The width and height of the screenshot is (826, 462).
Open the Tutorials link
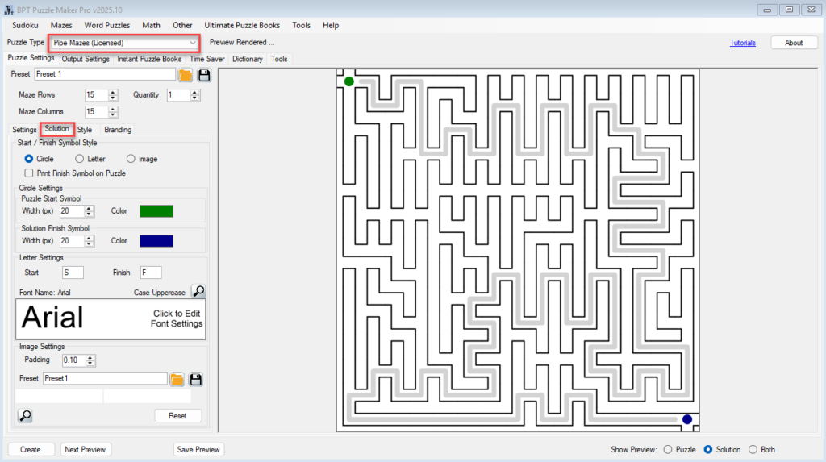[743, 43]
